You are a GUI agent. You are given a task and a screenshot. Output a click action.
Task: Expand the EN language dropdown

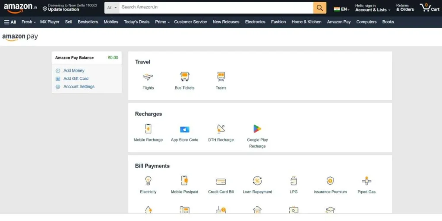[345, 9]
